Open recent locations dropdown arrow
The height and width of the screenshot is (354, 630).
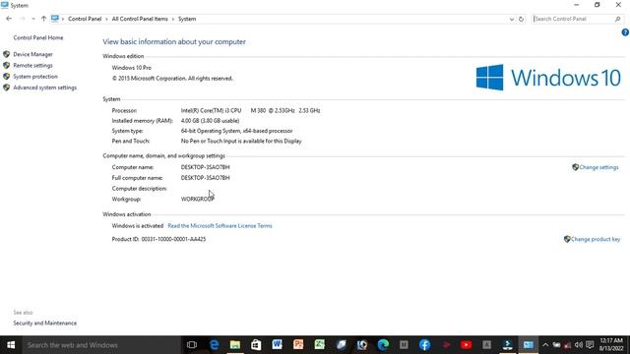pyautogui.click(x=32, y=19)
